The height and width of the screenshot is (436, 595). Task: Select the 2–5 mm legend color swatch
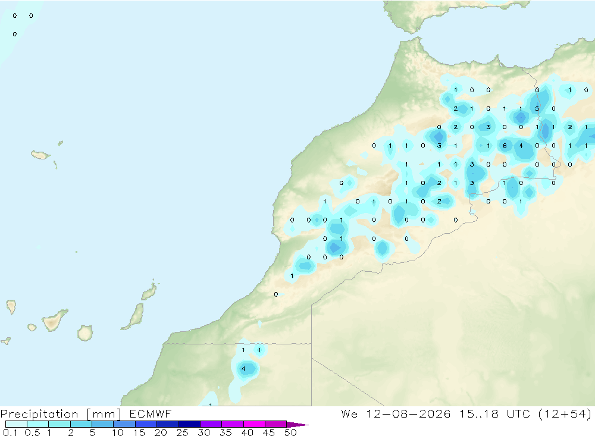(x=81, y=424)
